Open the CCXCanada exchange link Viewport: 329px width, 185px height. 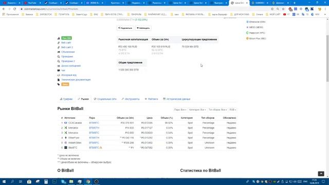click(x=75, y=123)
